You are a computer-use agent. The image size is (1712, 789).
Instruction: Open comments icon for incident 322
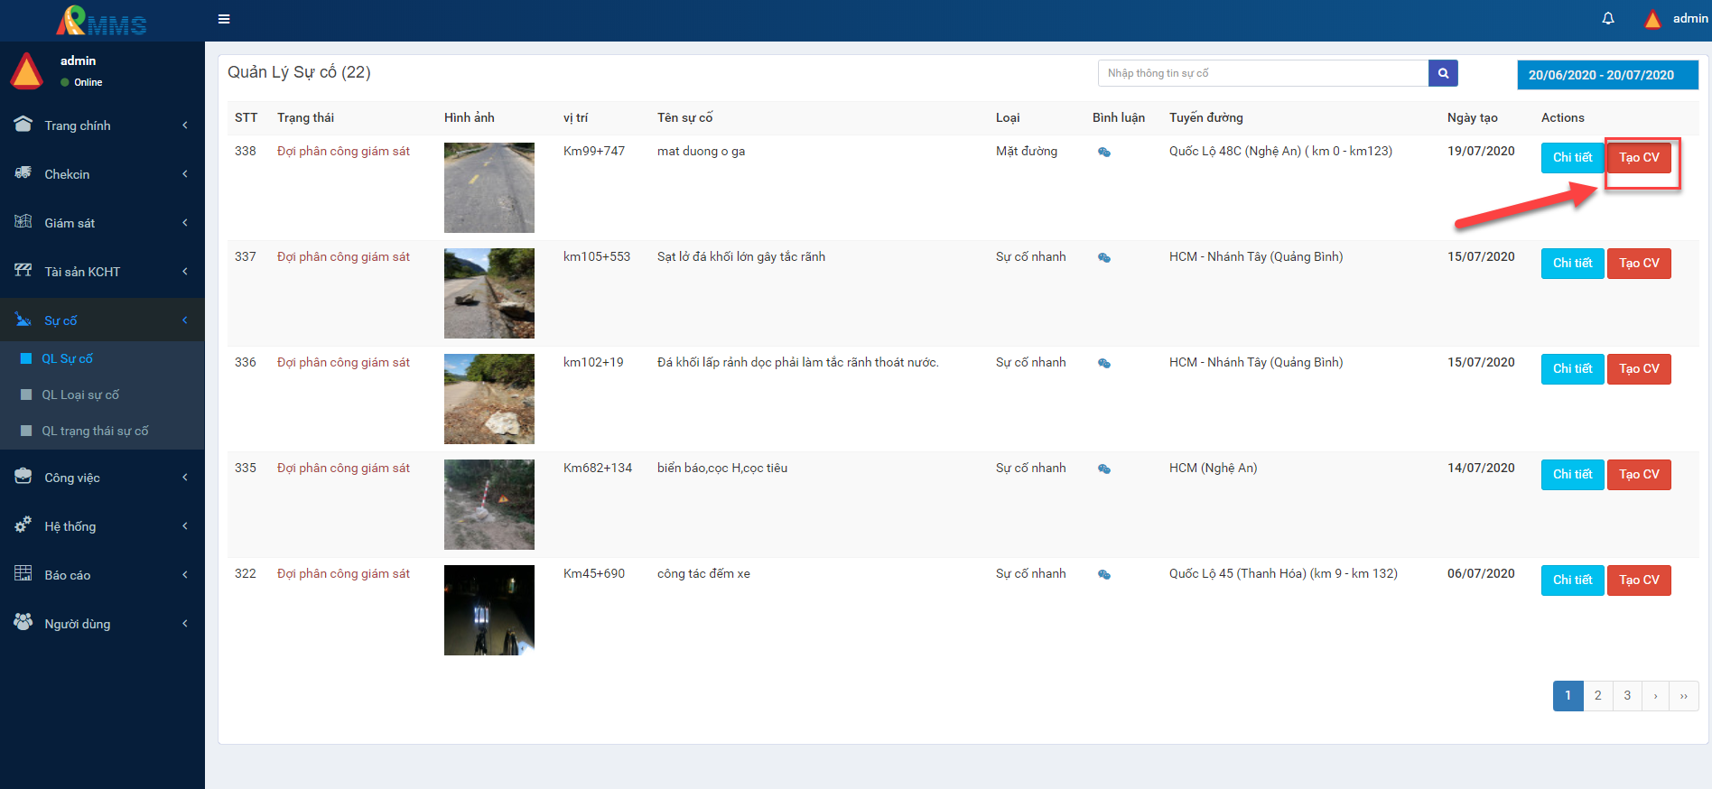coord(1103,575)
